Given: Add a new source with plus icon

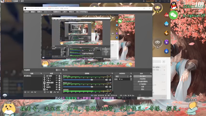Looking at the screenshot, I should pos(45,92).
